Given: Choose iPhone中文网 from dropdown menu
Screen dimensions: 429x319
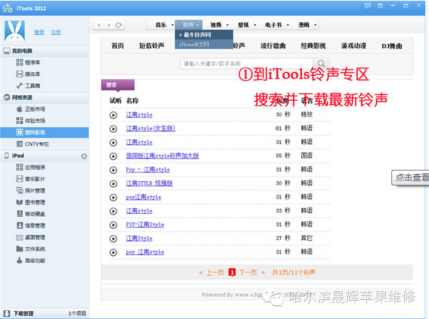Looking at the screenshot, I should [204, 44].
